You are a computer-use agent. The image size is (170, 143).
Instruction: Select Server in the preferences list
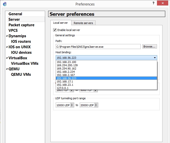(14, 19)
